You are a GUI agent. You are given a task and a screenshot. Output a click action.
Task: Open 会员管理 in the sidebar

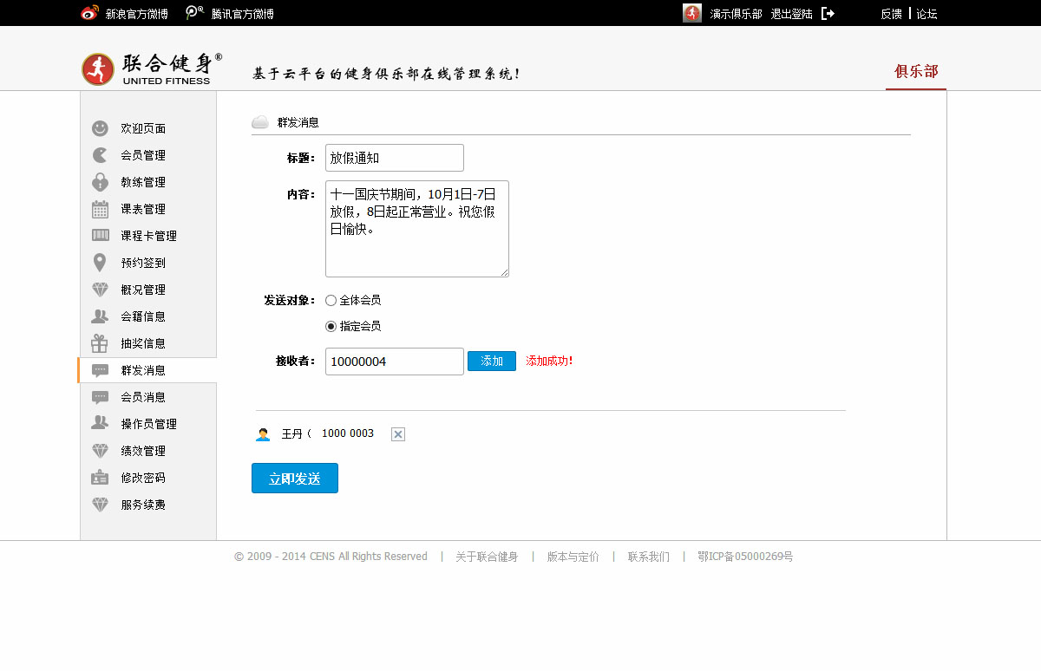click(x=143, y=155)
